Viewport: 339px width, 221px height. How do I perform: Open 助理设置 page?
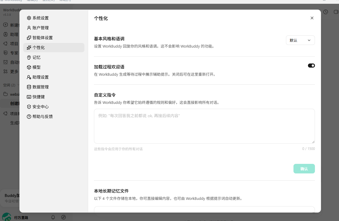pyautogui.click(x=54, y=77)
